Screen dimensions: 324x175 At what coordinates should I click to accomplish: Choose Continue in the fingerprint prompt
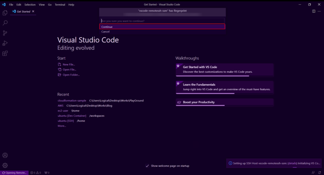pos(162,27)
